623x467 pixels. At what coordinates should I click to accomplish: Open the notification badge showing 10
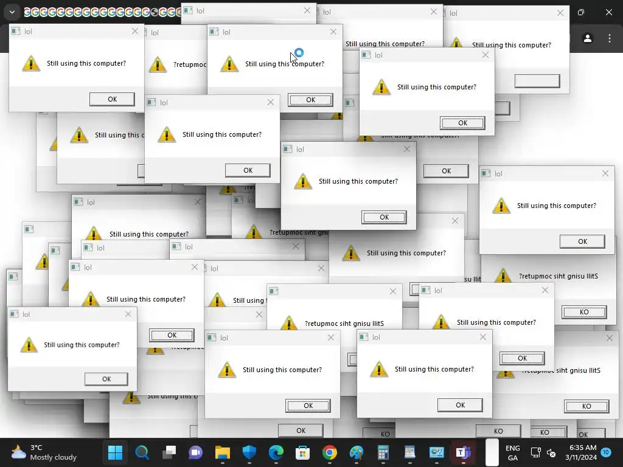[x=606, y=452]
